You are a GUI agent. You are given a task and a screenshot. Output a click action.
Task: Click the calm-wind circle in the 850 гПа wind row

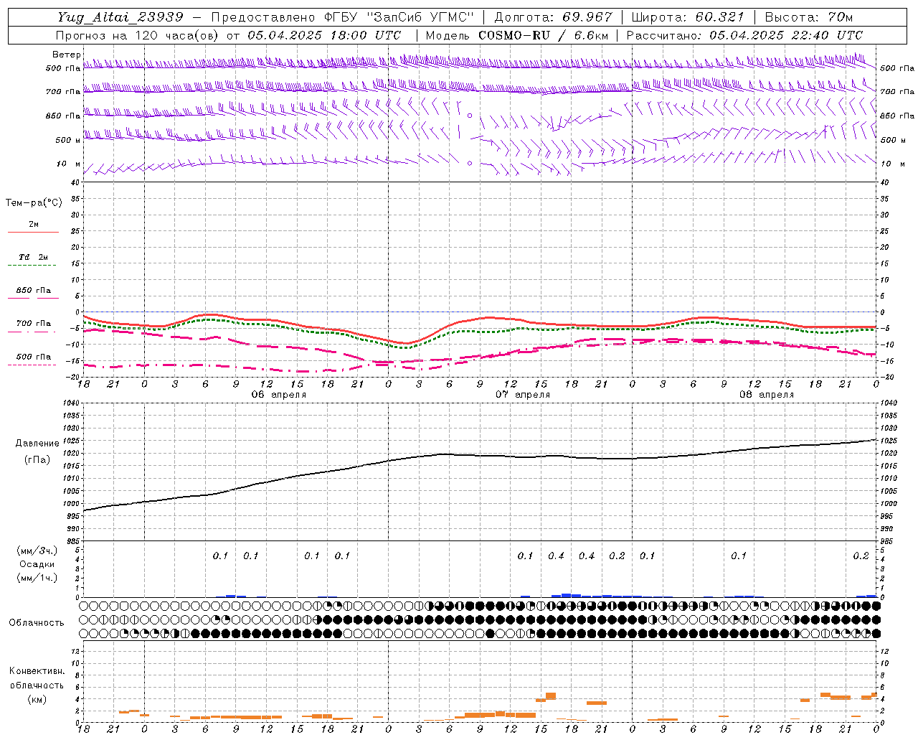coord(470,115)
